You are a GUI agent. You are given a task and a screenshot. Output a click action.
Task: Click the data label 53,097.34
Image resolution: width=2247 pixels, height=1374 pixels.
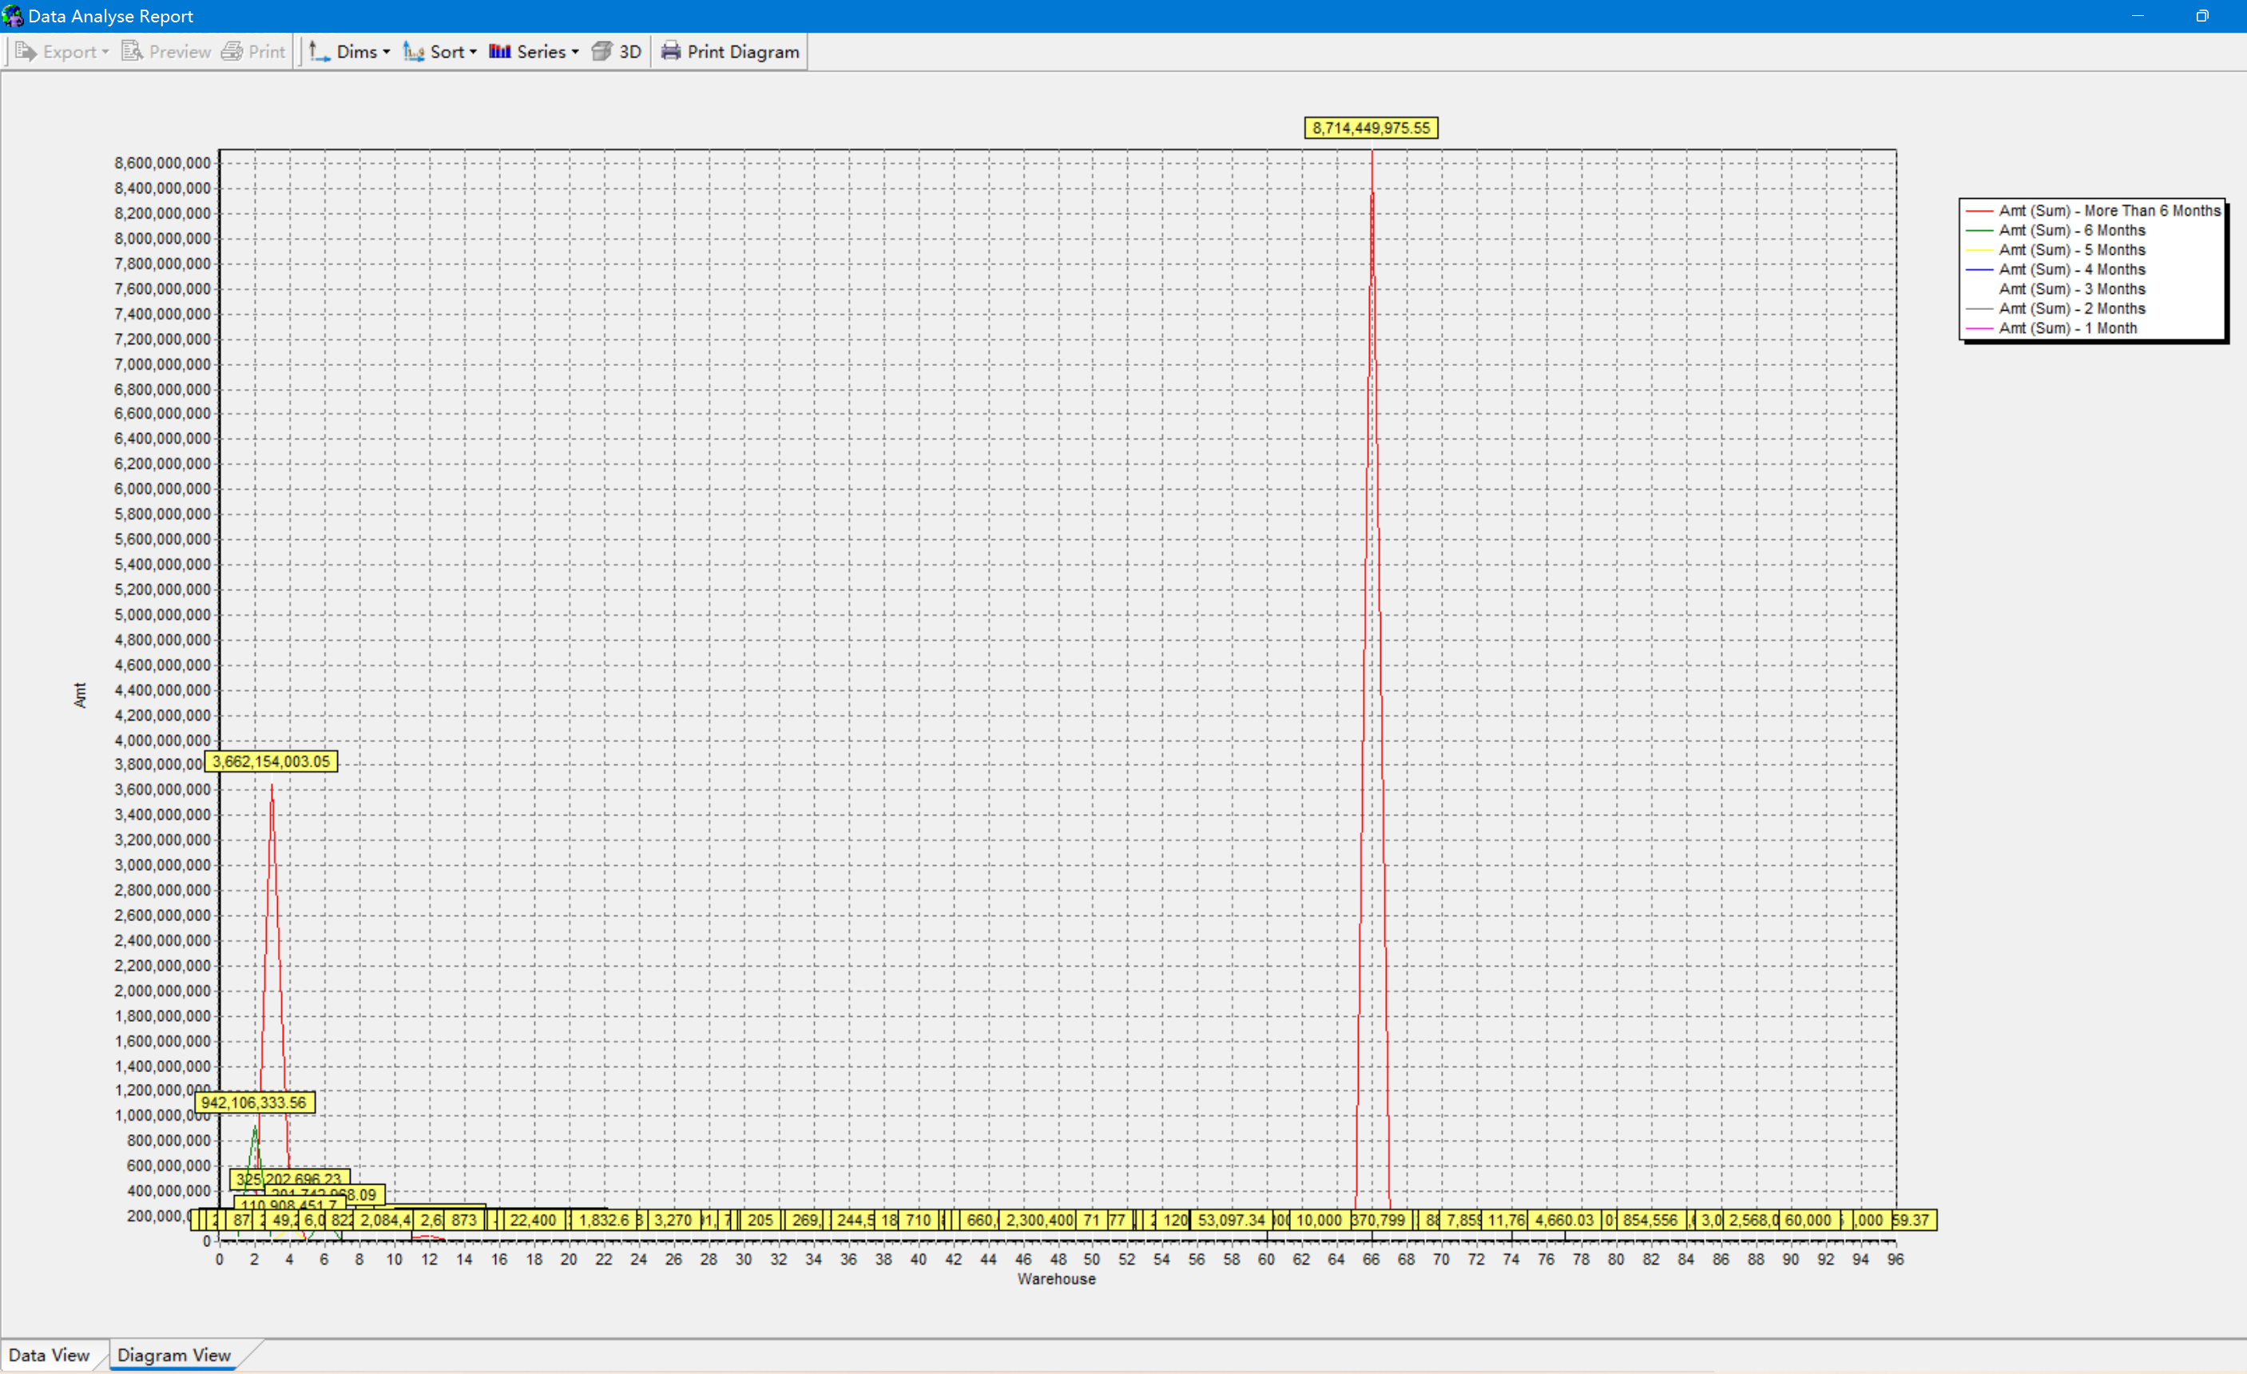[x=1230, y=1220]
